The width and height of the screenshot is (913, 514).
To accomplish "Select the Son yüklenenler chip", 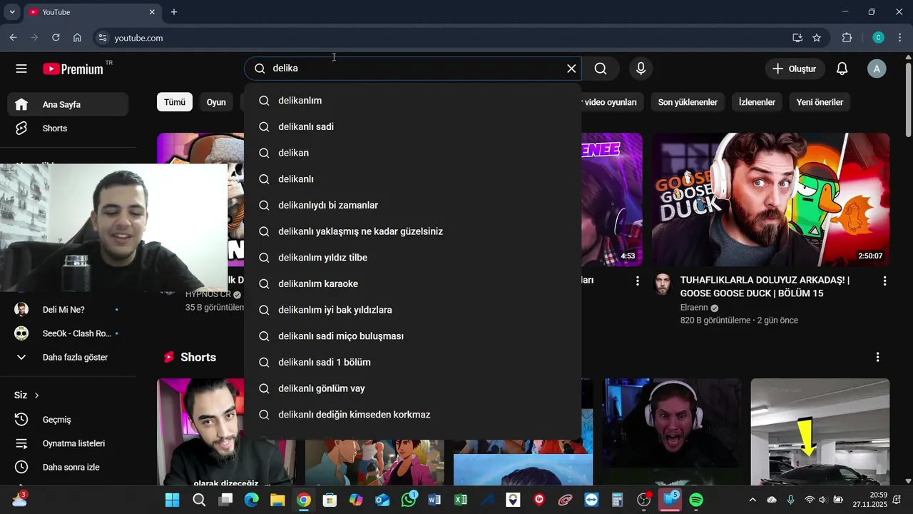I will pyautogui.click(x=688, y=102).
